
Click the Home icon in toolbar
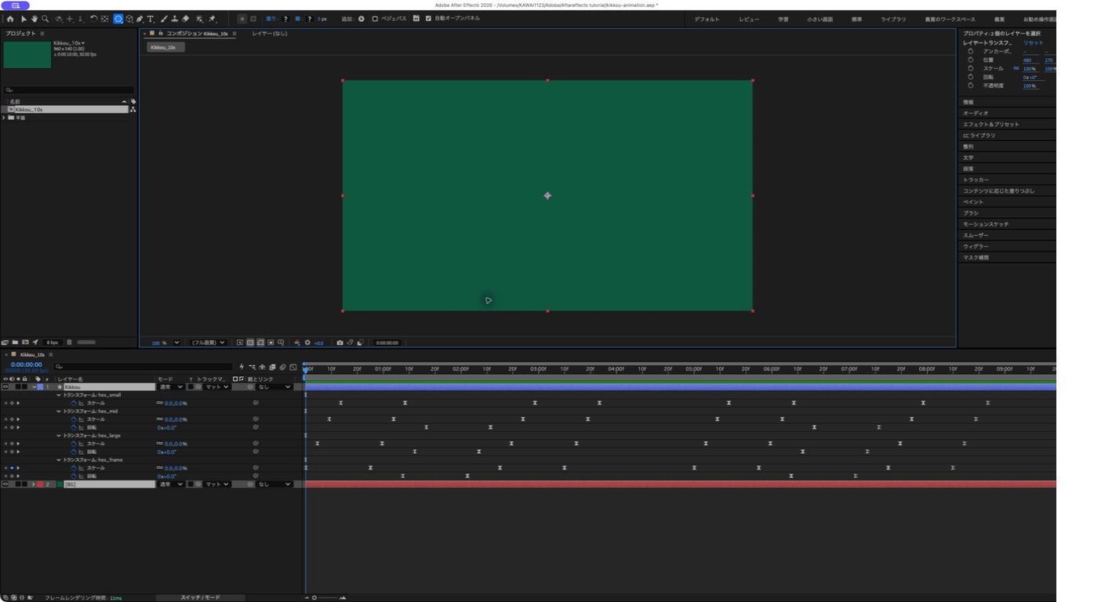point(9,19)
